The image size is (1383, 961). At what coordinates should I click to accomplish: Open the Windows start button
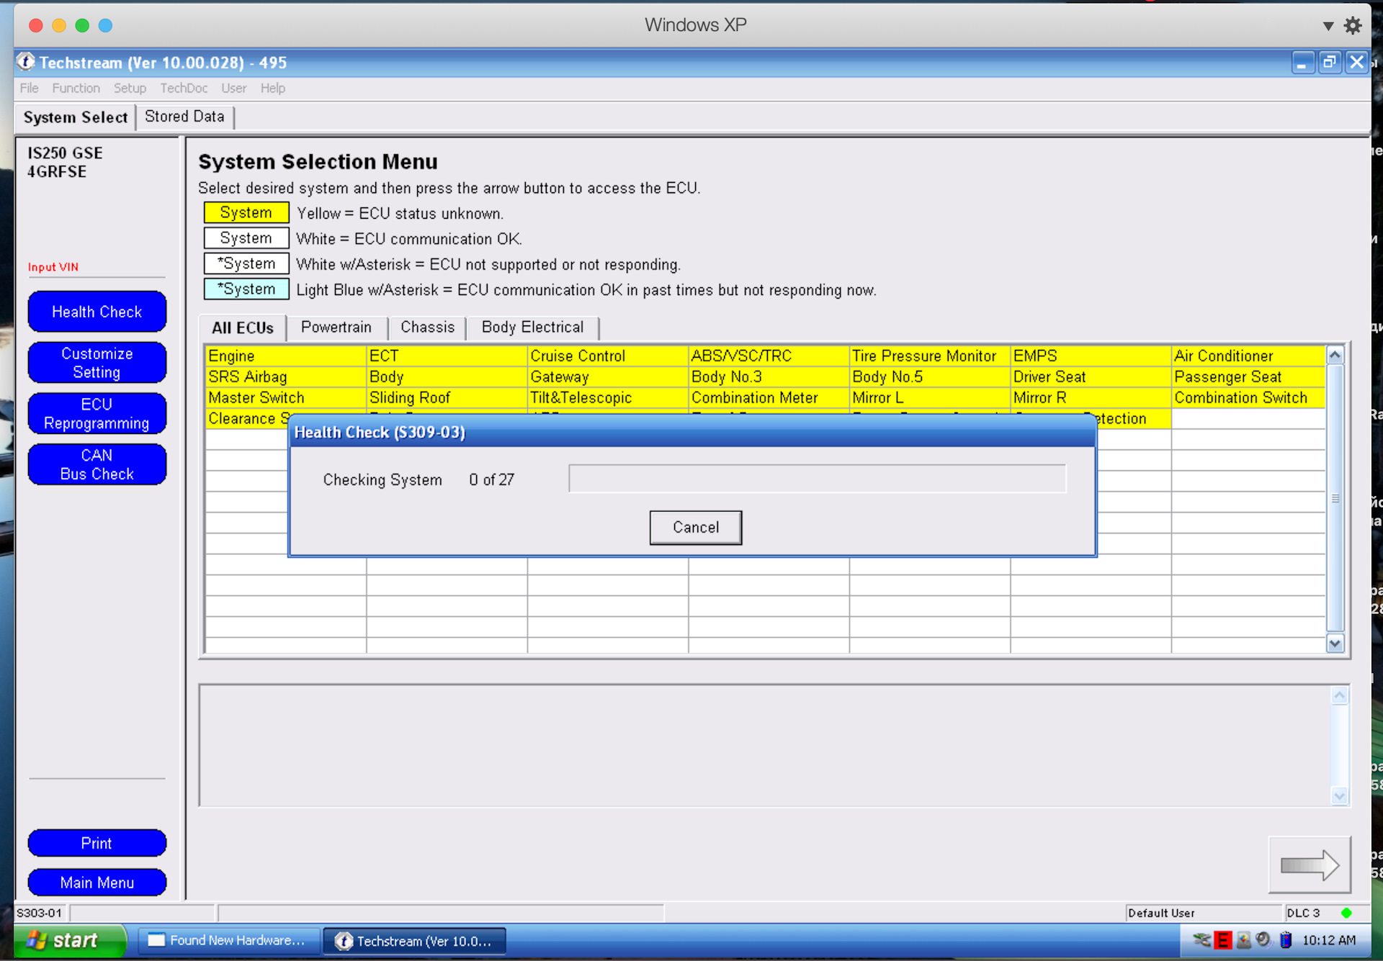70,940
